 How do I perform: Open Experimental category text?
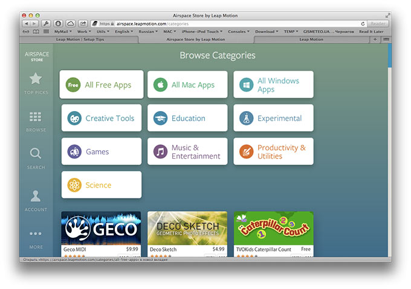click(x=279, y=118)
